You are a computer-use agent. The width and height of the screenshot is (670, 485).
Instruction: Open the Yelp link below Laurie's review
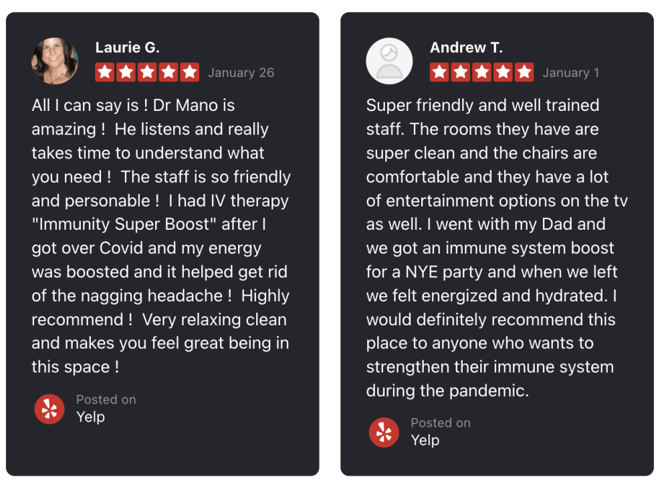tap(90, 418)
